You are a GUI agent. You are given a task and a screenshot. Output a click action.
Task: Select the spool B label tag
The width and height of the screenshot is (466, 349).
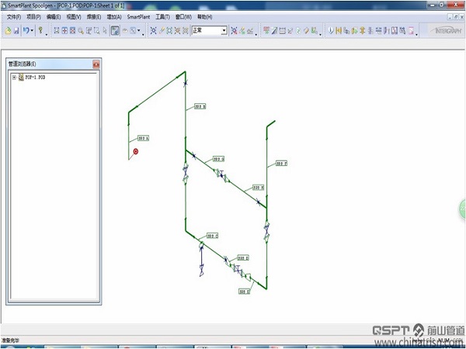pos(200,106)
